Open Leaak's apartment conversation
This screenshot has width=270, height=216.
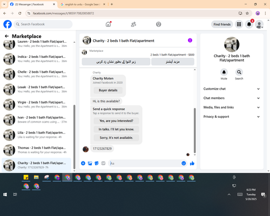tap(37, 89)
